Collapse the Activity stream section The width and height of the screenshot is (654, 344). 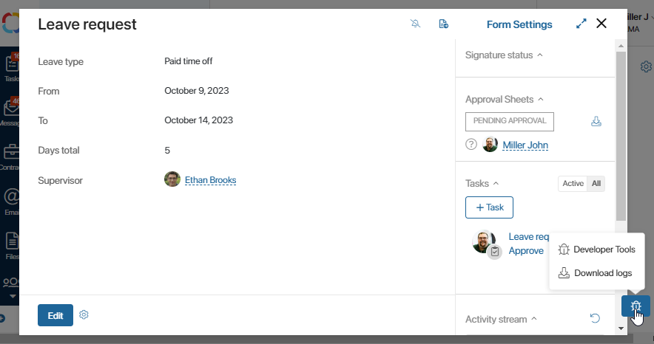pos(534,319)
